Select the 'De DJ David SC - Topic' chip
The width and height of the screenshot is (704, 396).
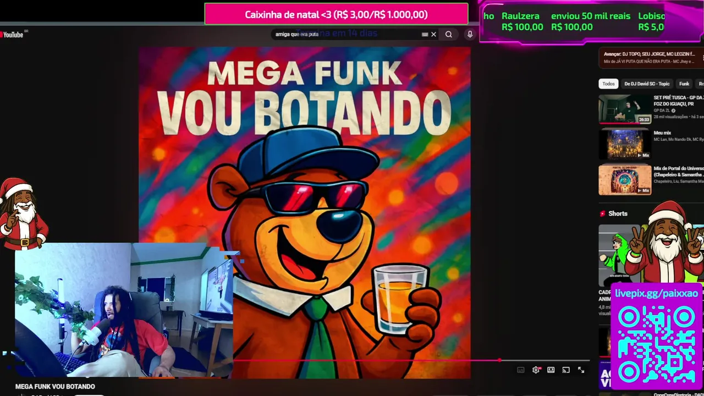(647, 84)
